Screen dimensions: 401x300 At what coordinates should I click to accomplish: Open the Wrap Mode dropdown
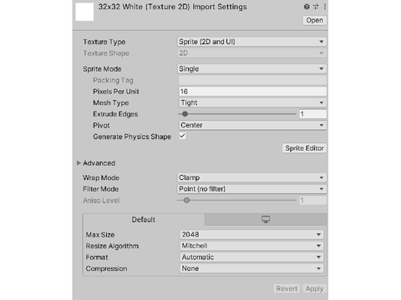point(251,177)
